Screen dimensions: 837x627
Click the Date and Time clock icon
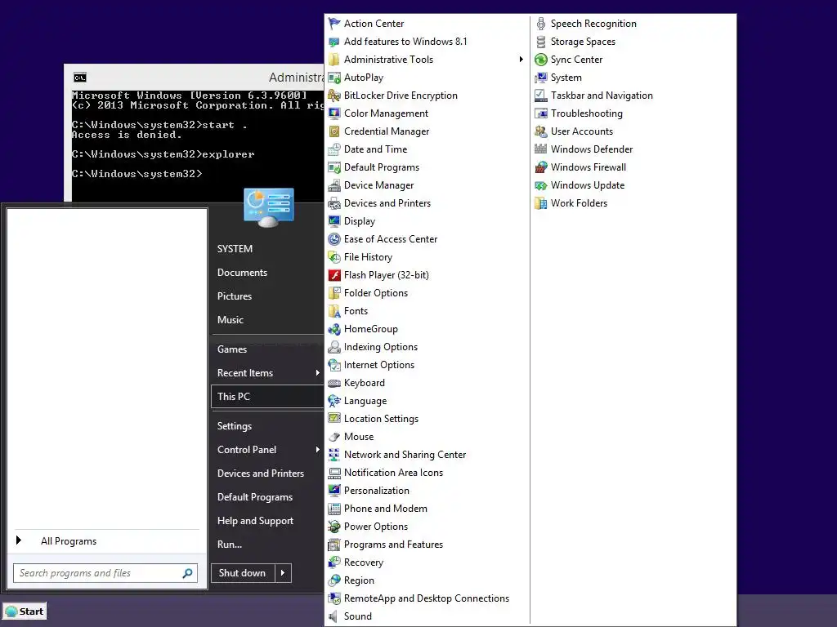(x=334, y=149)
